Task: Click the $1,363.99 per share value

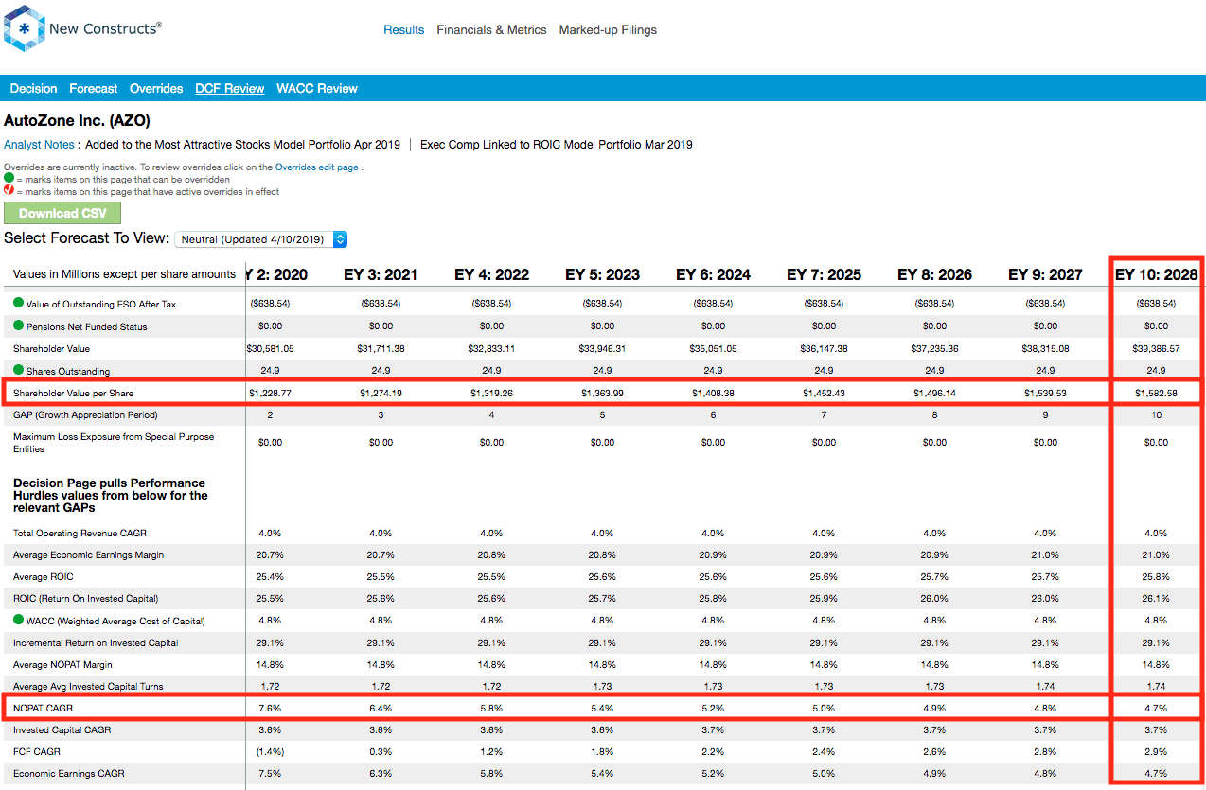Action: pos(602,393)
